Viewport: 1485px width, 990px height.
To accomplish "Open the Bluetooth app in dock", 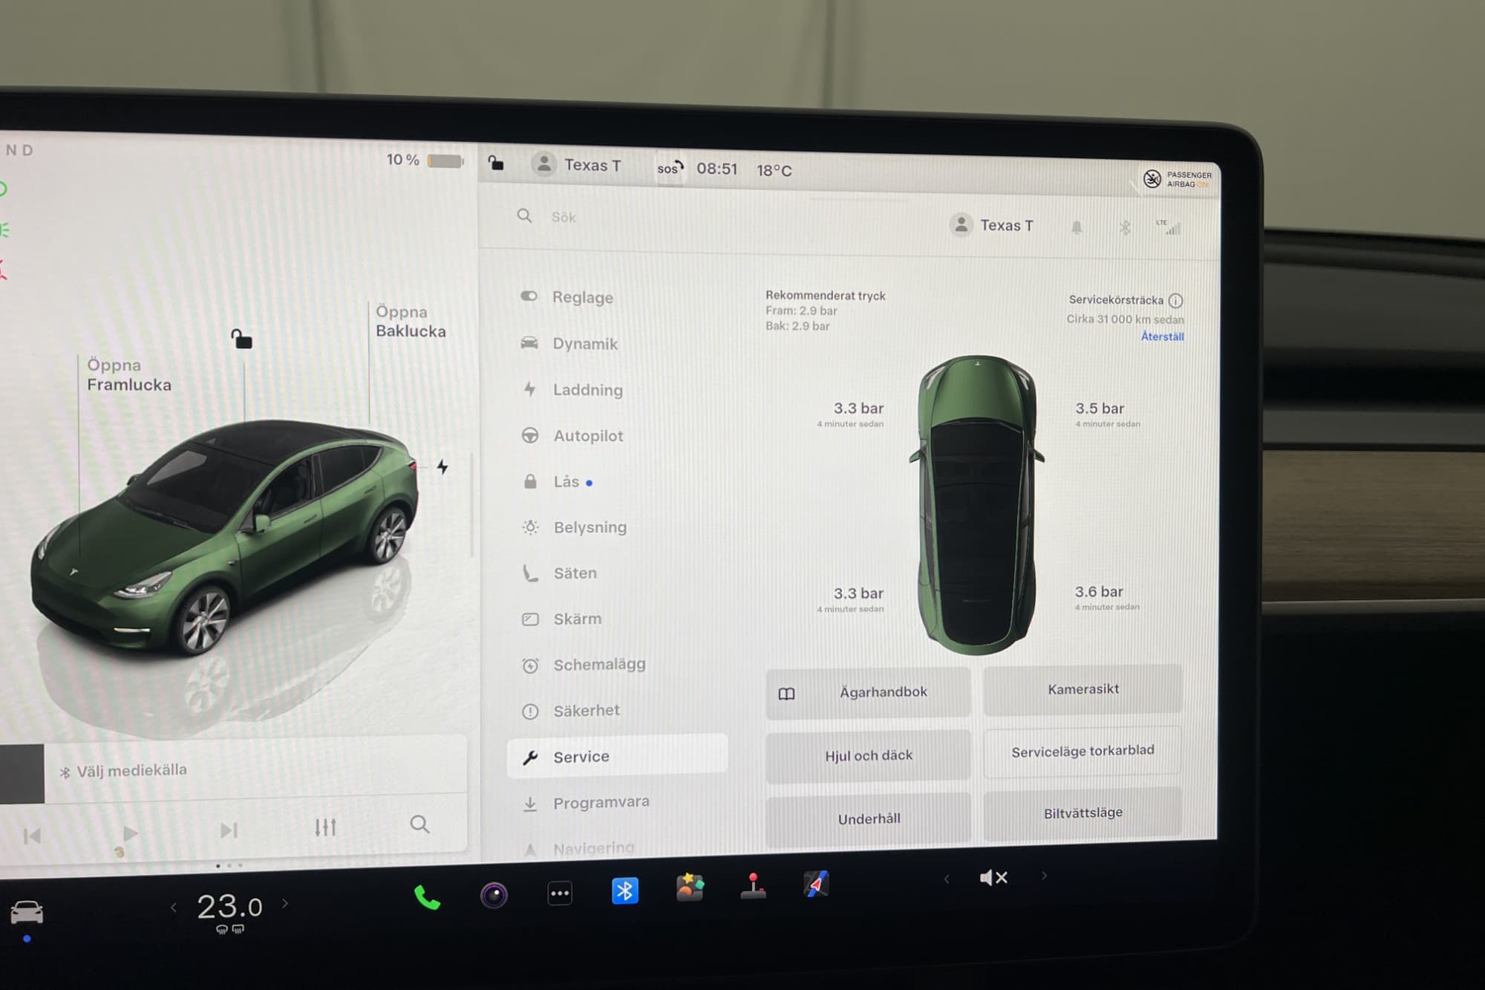I will tap(624, 890).
